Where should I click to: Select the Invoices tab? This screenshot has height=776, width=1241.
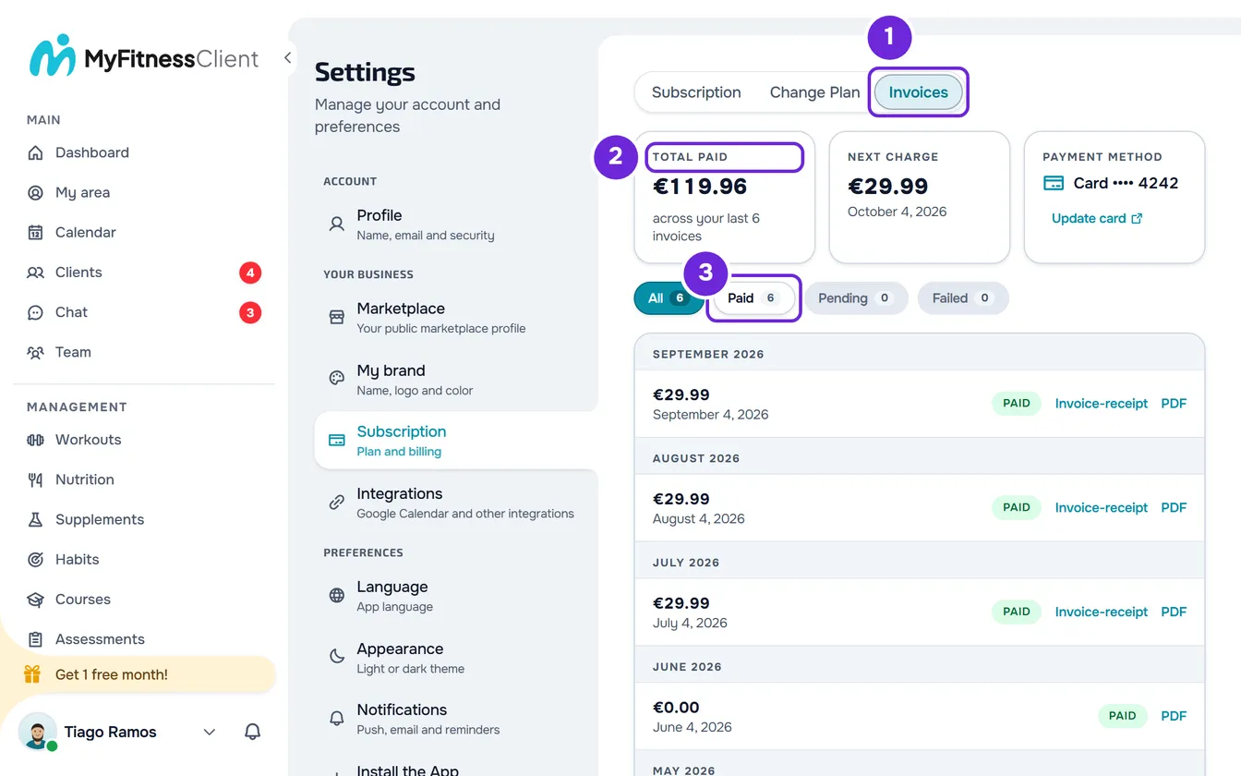[919, 92]
